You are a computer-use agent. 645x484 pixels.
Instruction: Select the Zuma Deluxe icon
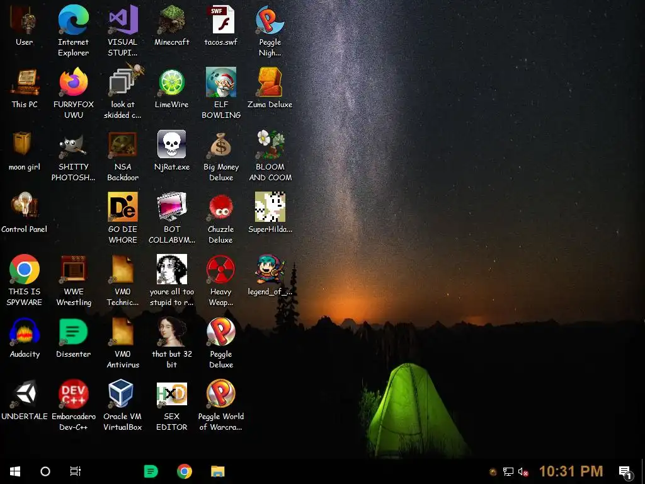[270, 82]
